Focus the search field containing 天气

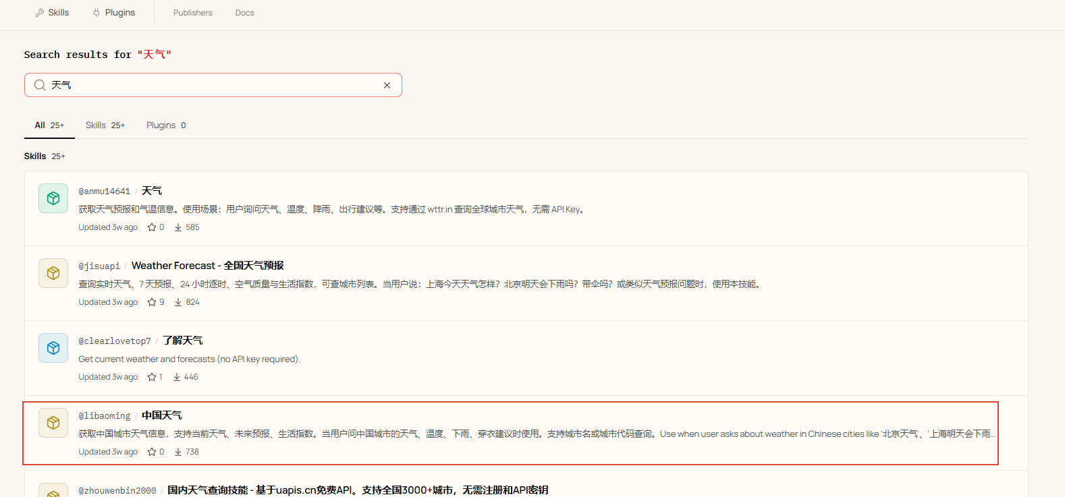[x=213, y=85]
